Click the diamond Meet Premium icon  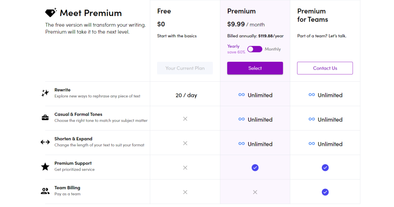(51, 12)
